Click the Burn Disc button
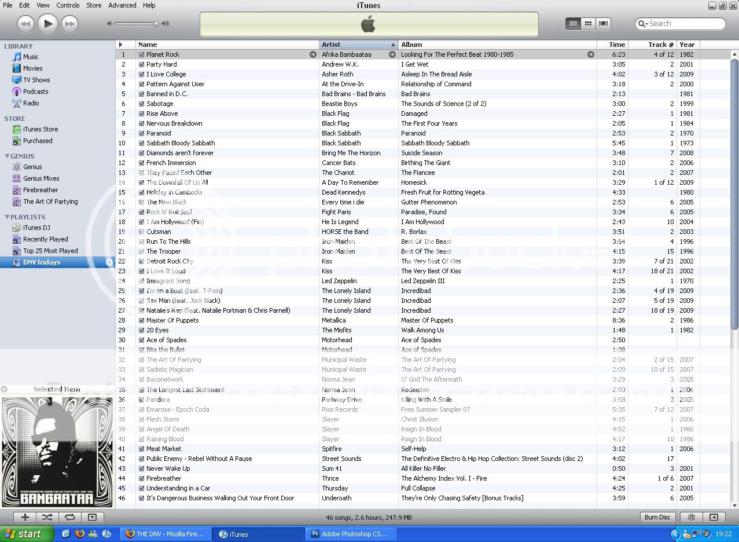The height and width of the screenshot is (542, 739). tap(657, 517)
